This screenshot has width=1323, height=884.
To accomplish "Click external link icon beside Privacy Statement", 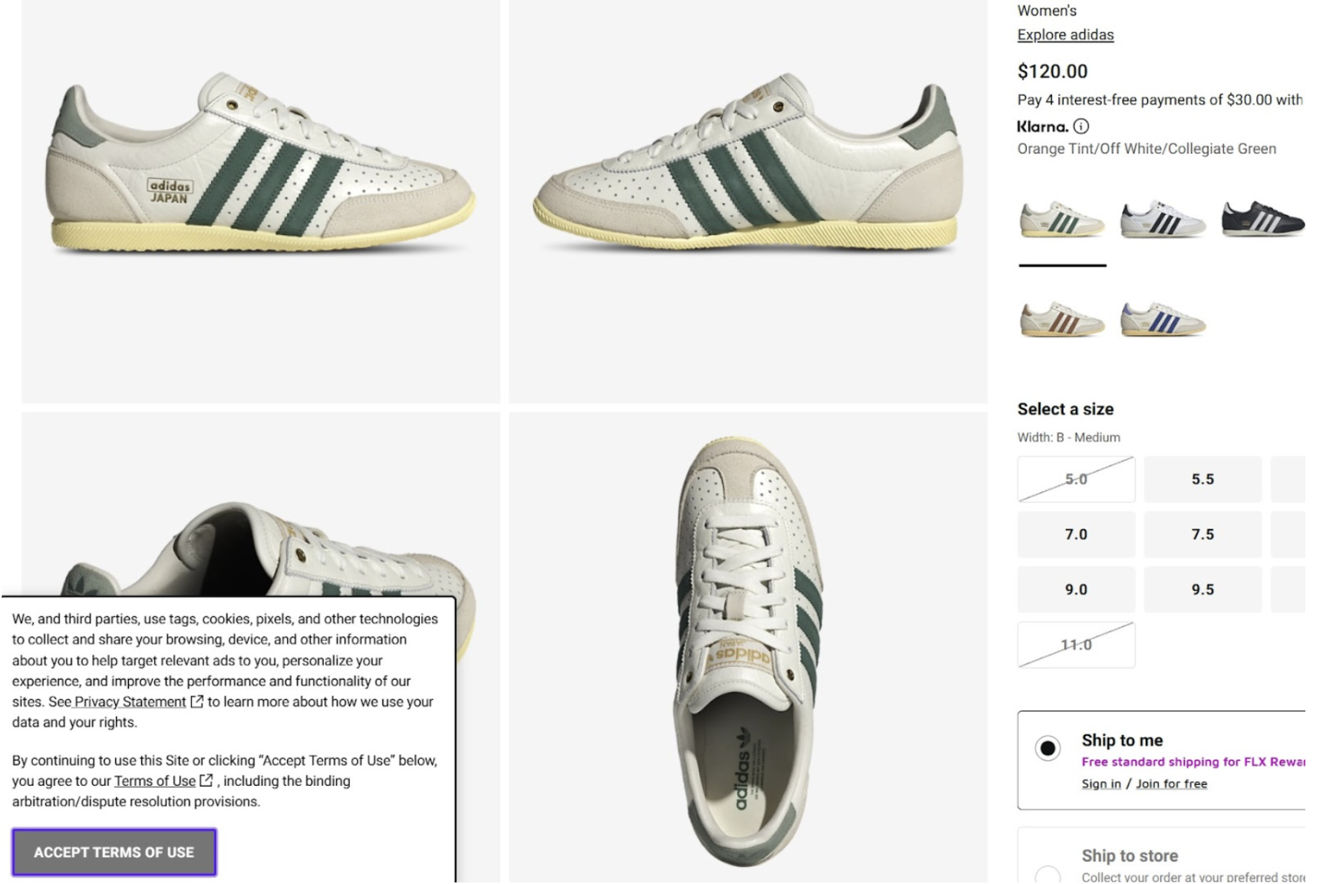I will click(197, 701).
